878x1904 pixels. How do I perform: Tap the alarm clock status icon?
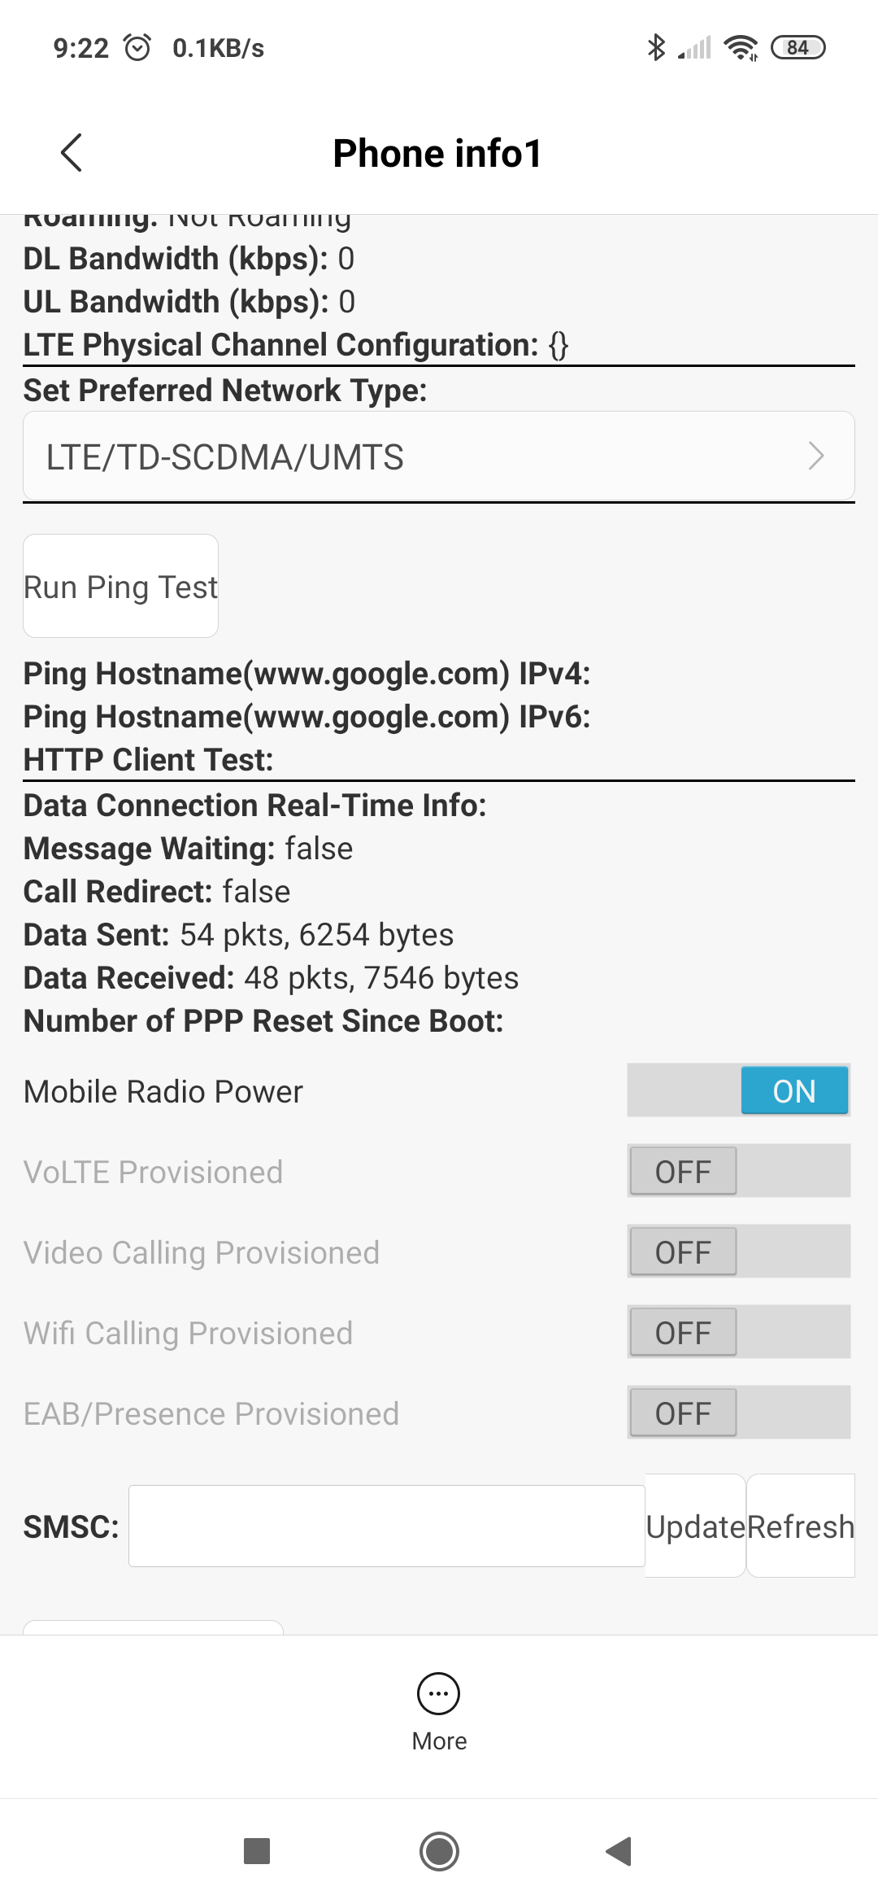[x=137, y=48]
